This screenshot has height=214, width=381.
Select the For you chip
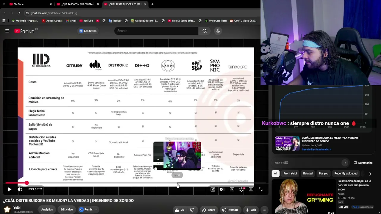pos(324,174)
